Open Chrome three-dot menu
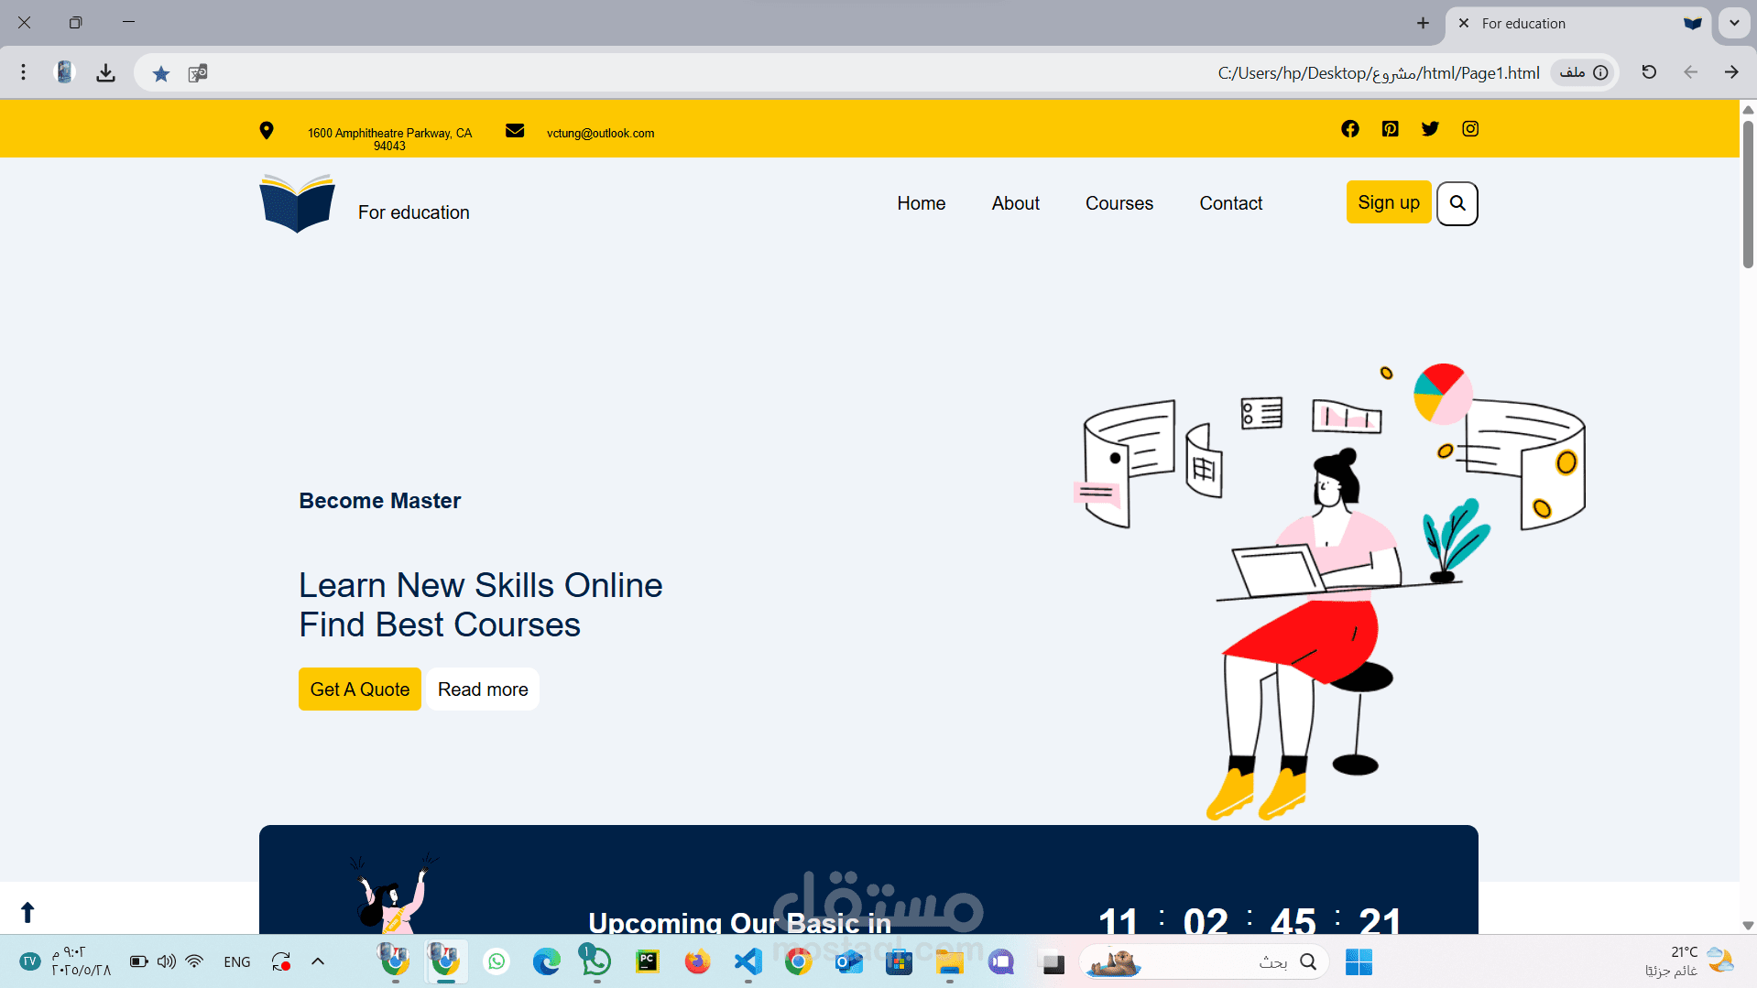The width and height of the screenshot is (1757, 988). [x=24, y=72]
